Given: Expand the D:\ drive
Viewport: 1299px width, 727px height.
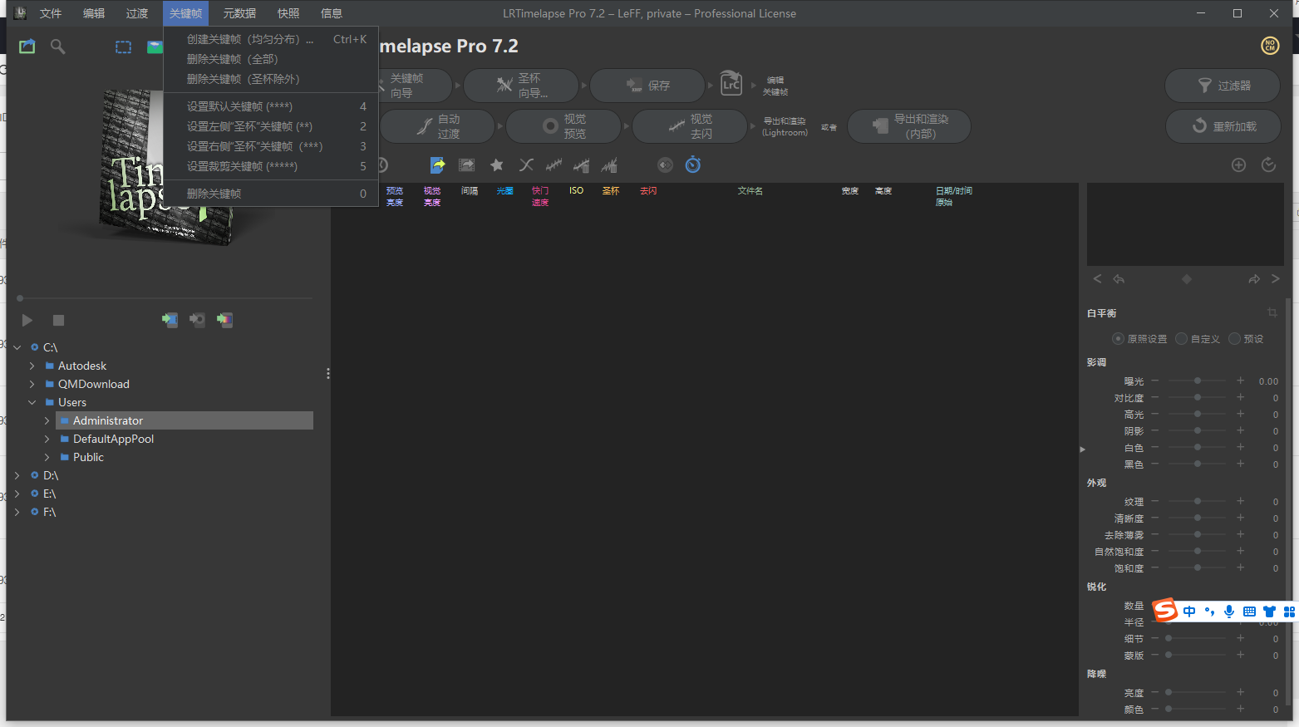Looking at the screenshot, I should (17, 475).
